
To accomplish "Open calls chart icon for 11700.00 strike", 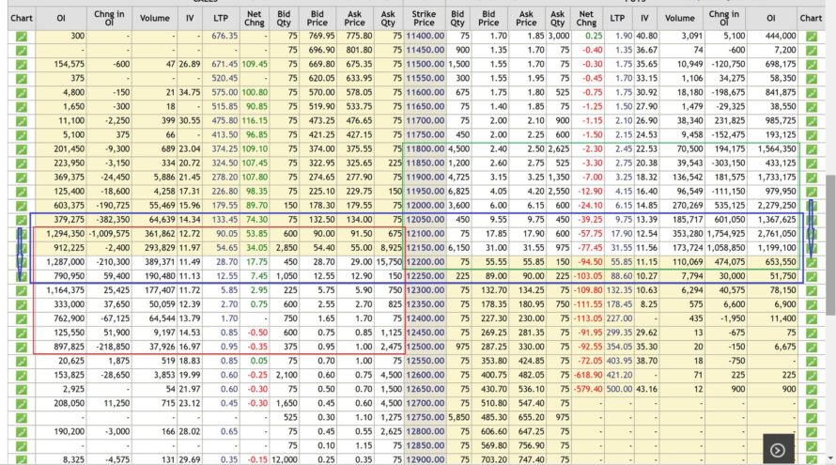I will 21,121.
